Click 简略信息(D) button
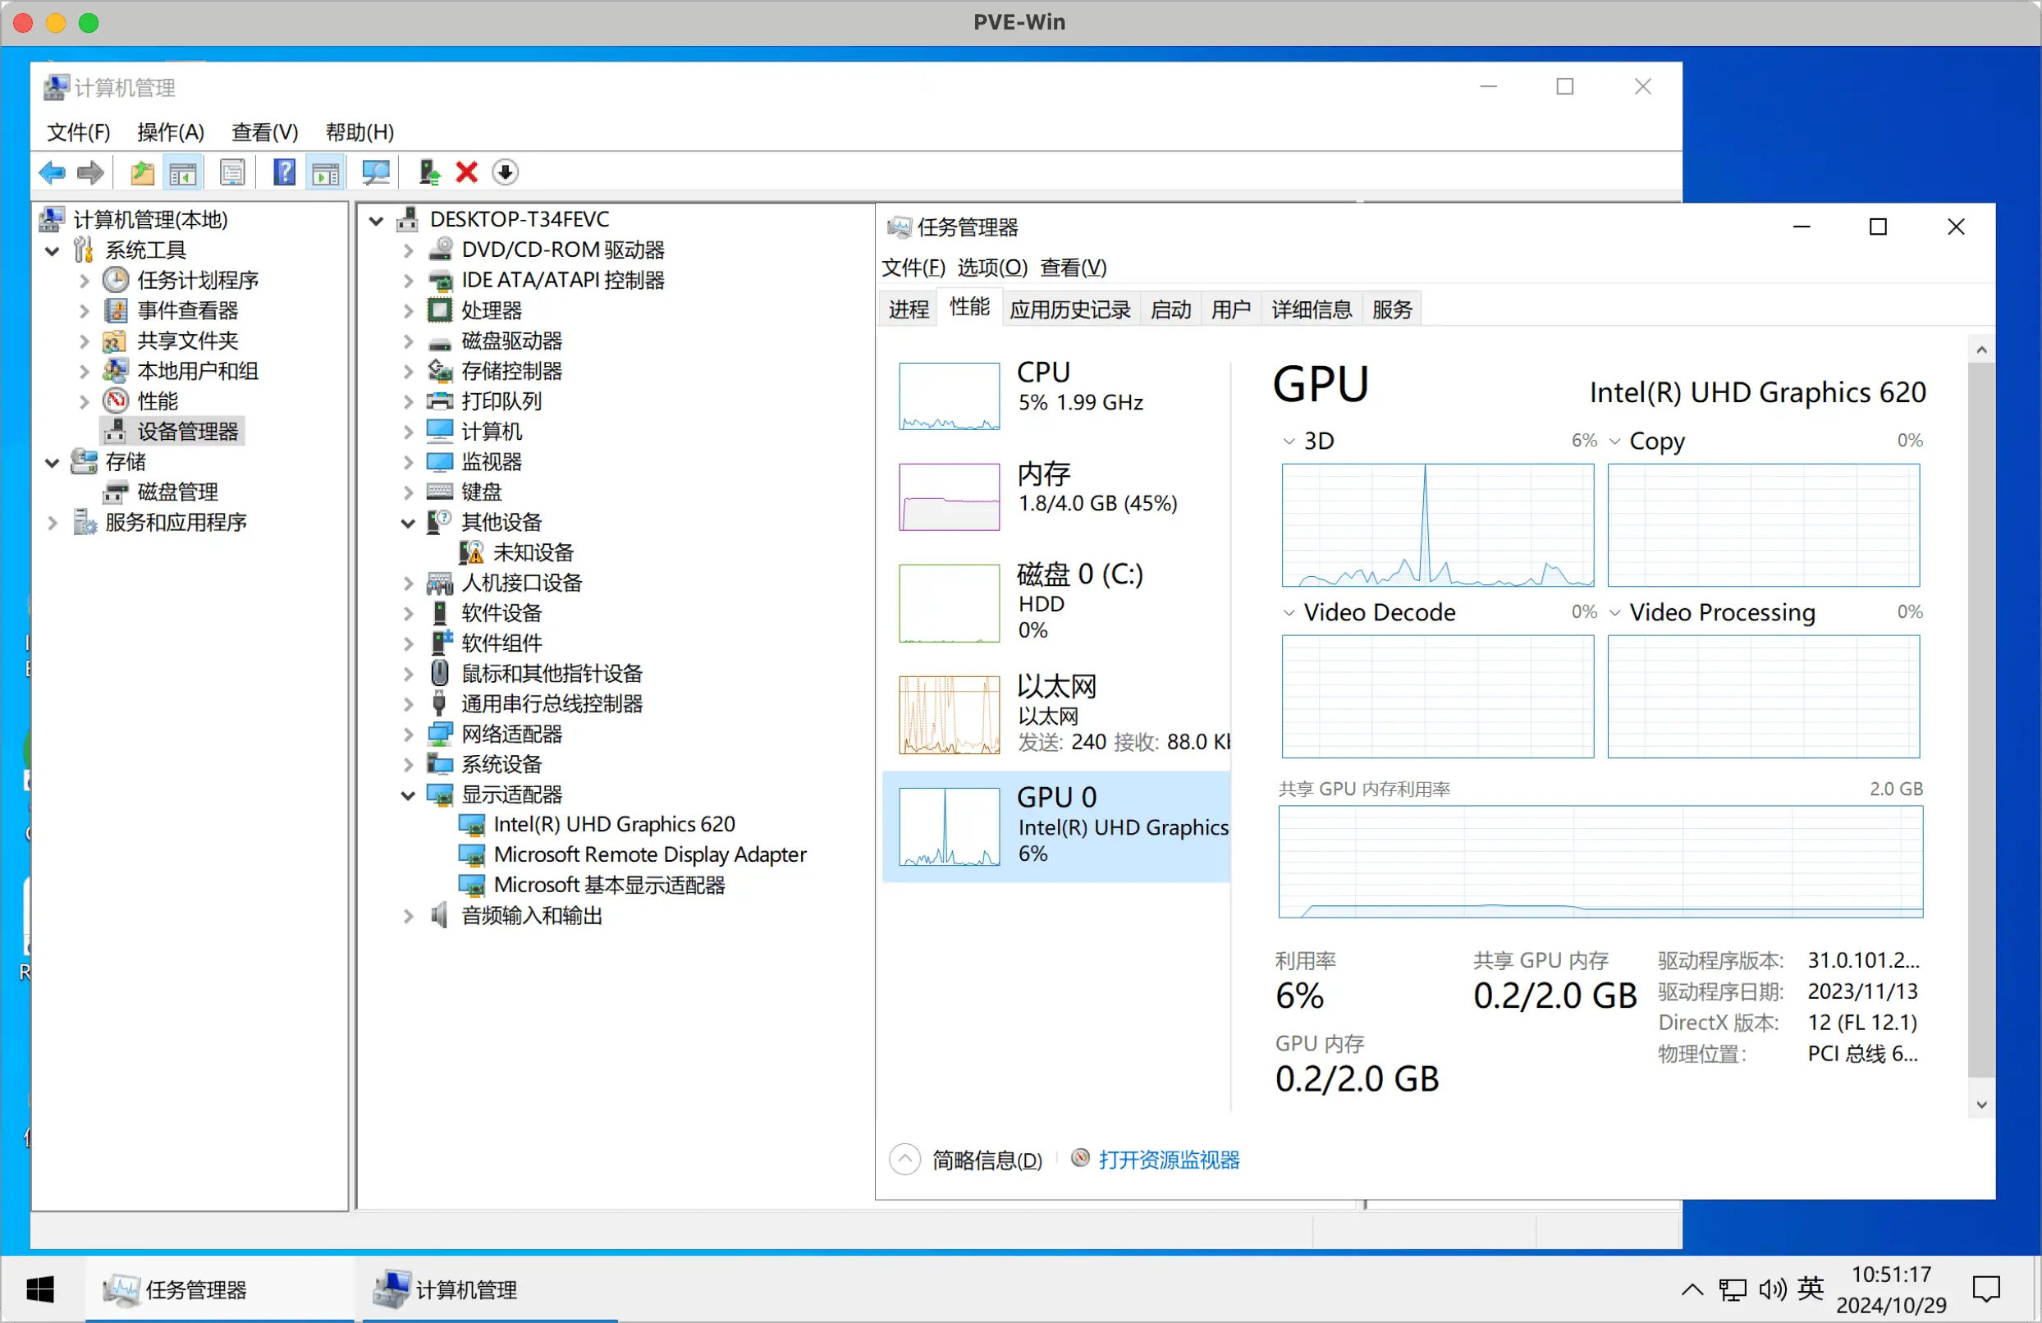This screenshot has width=2042, height=1323. [986, 1160]
